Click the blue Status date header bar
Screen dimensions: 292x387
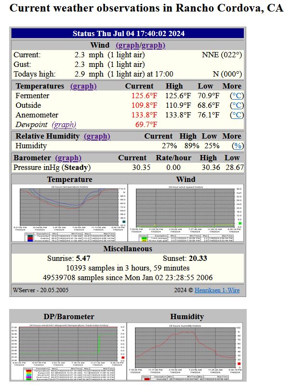point(129,34)
